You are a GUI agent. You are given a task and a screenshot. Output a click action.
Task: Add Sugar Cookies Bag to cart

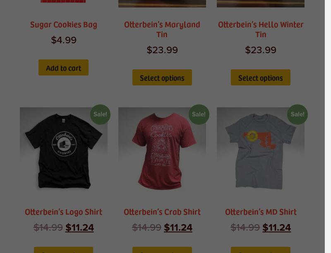click(63, 68)
